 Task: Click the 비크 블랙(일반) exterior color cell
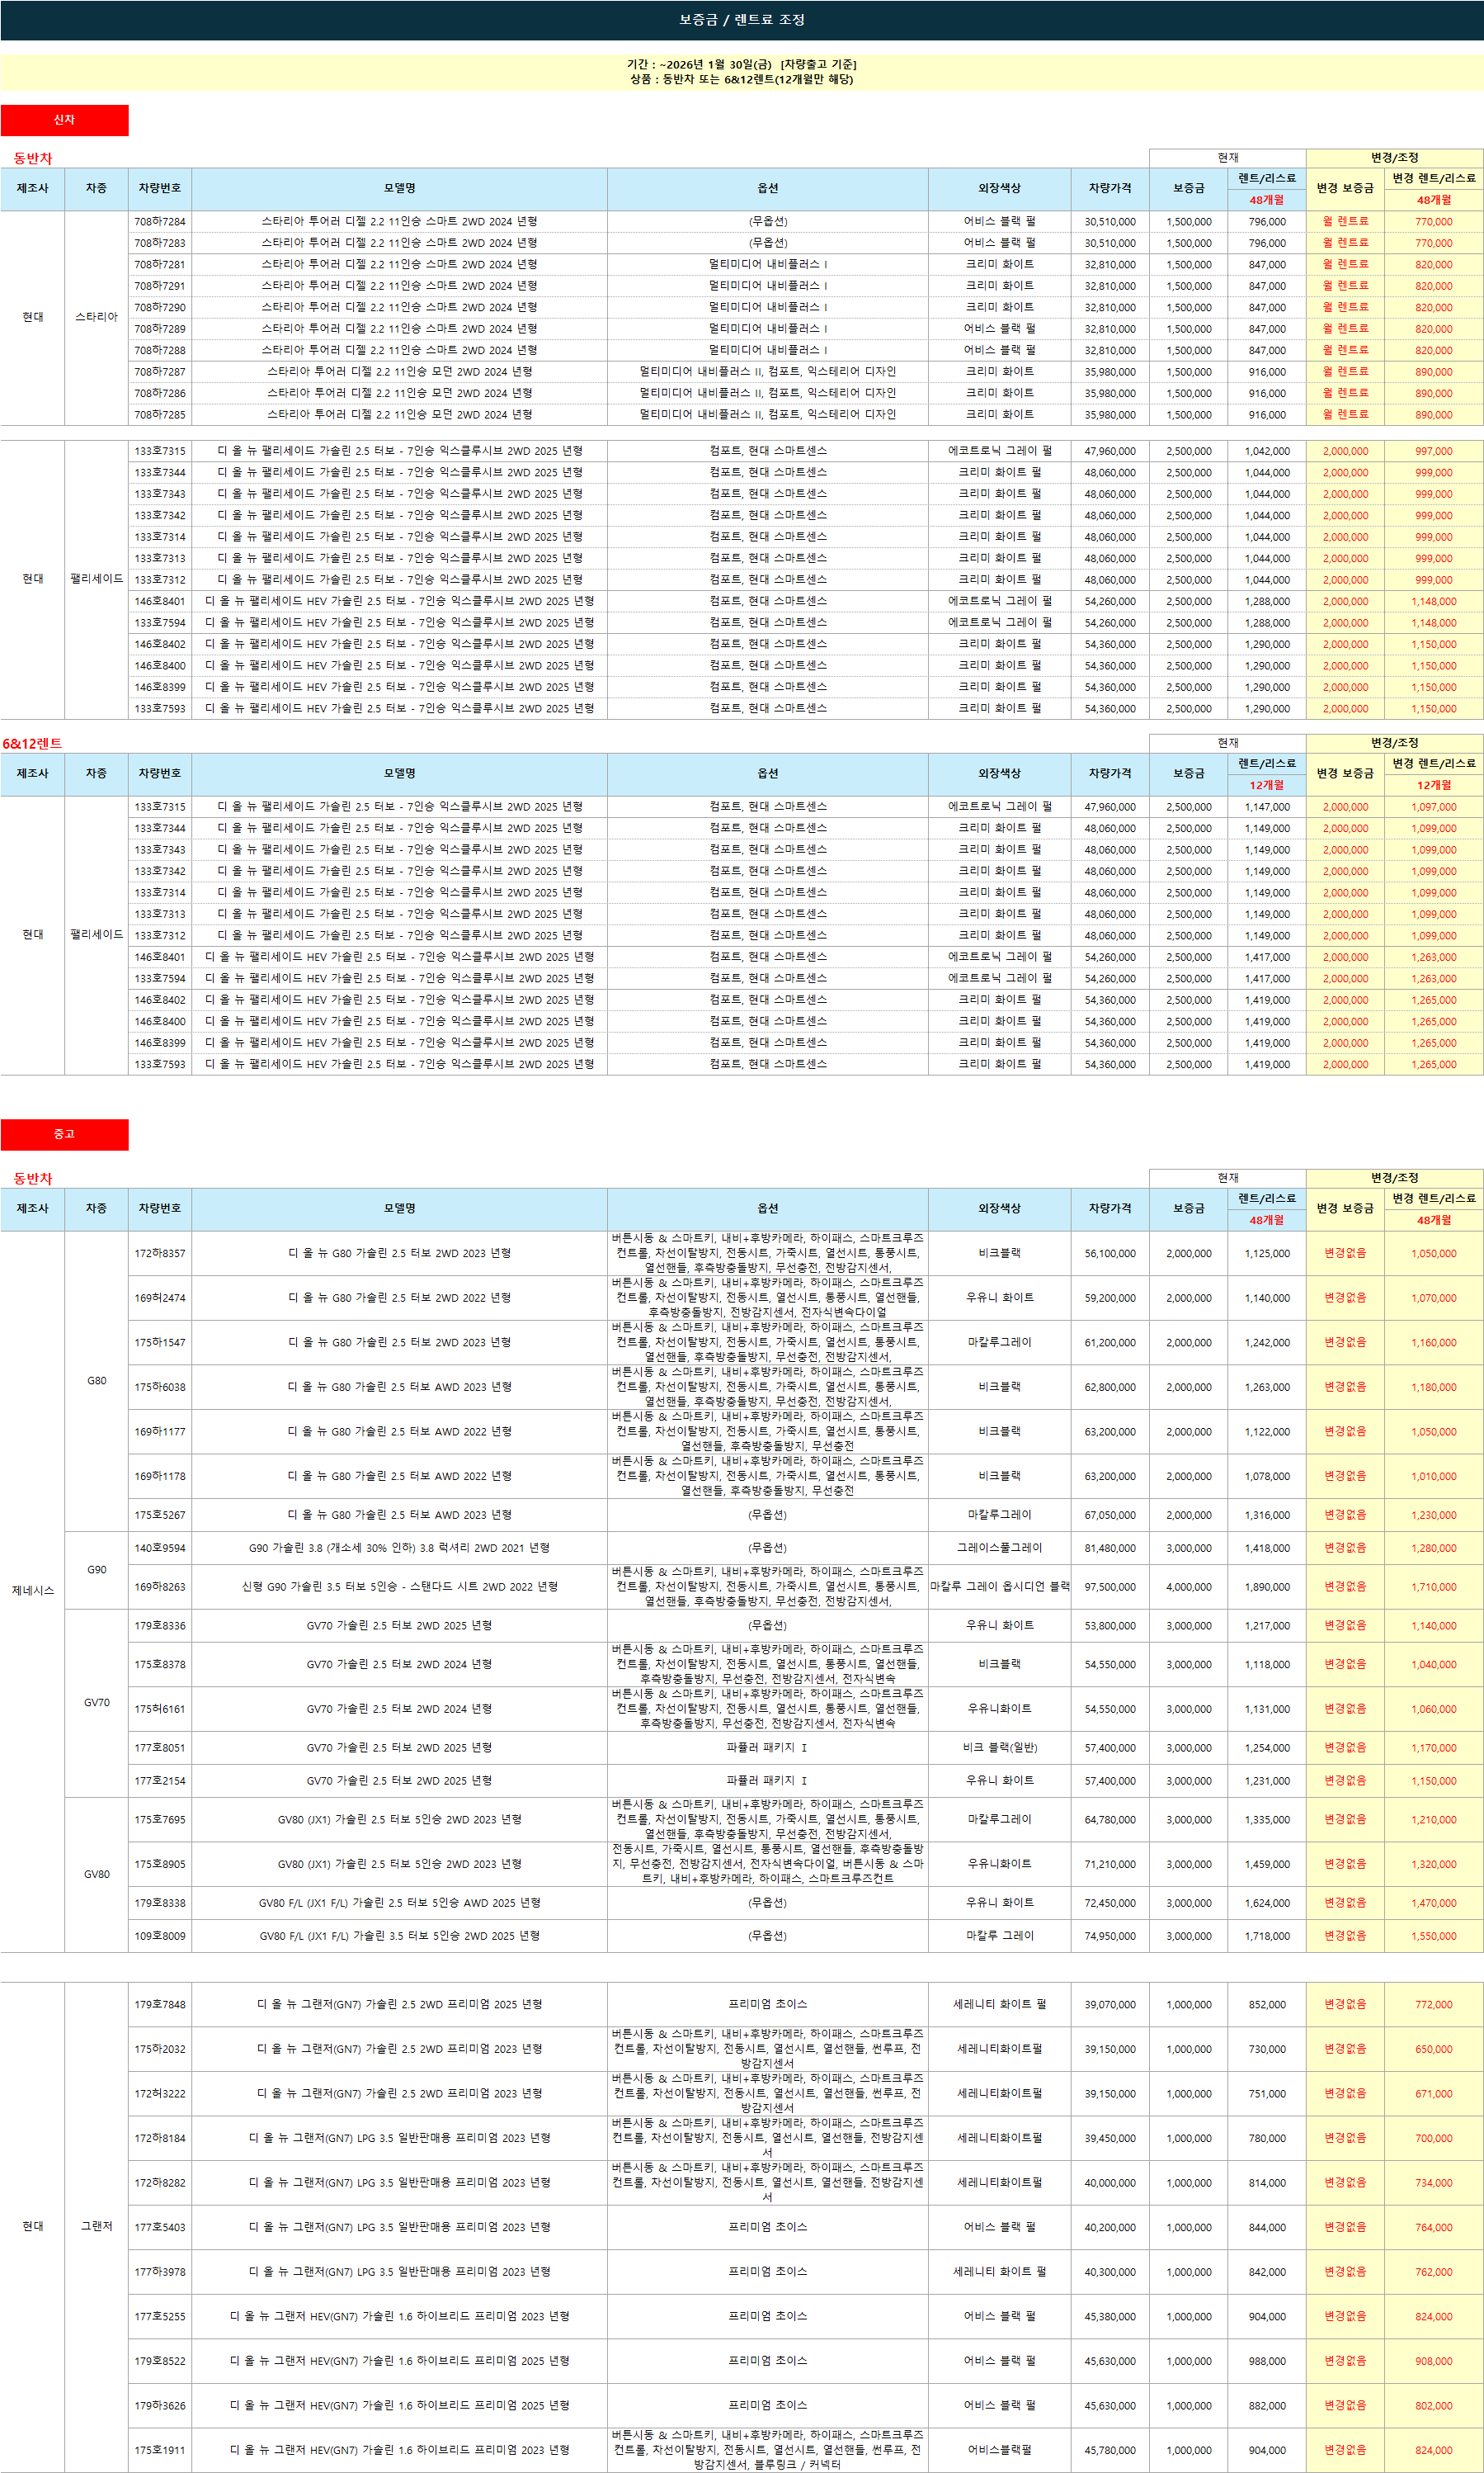point(999,1747)
